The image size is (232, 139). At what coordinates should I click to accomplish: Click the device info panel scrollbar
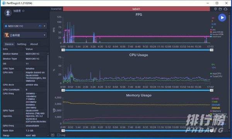click(x=48, y=86)
